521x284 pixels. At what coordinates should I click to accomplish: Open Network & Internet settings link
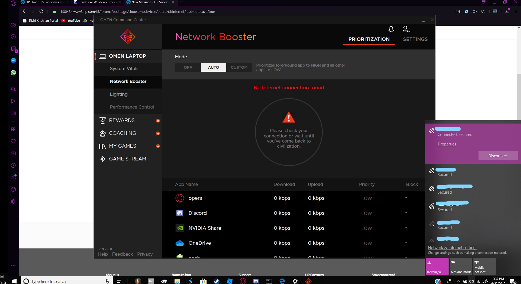pyautogui.click(x=452, y=248)
